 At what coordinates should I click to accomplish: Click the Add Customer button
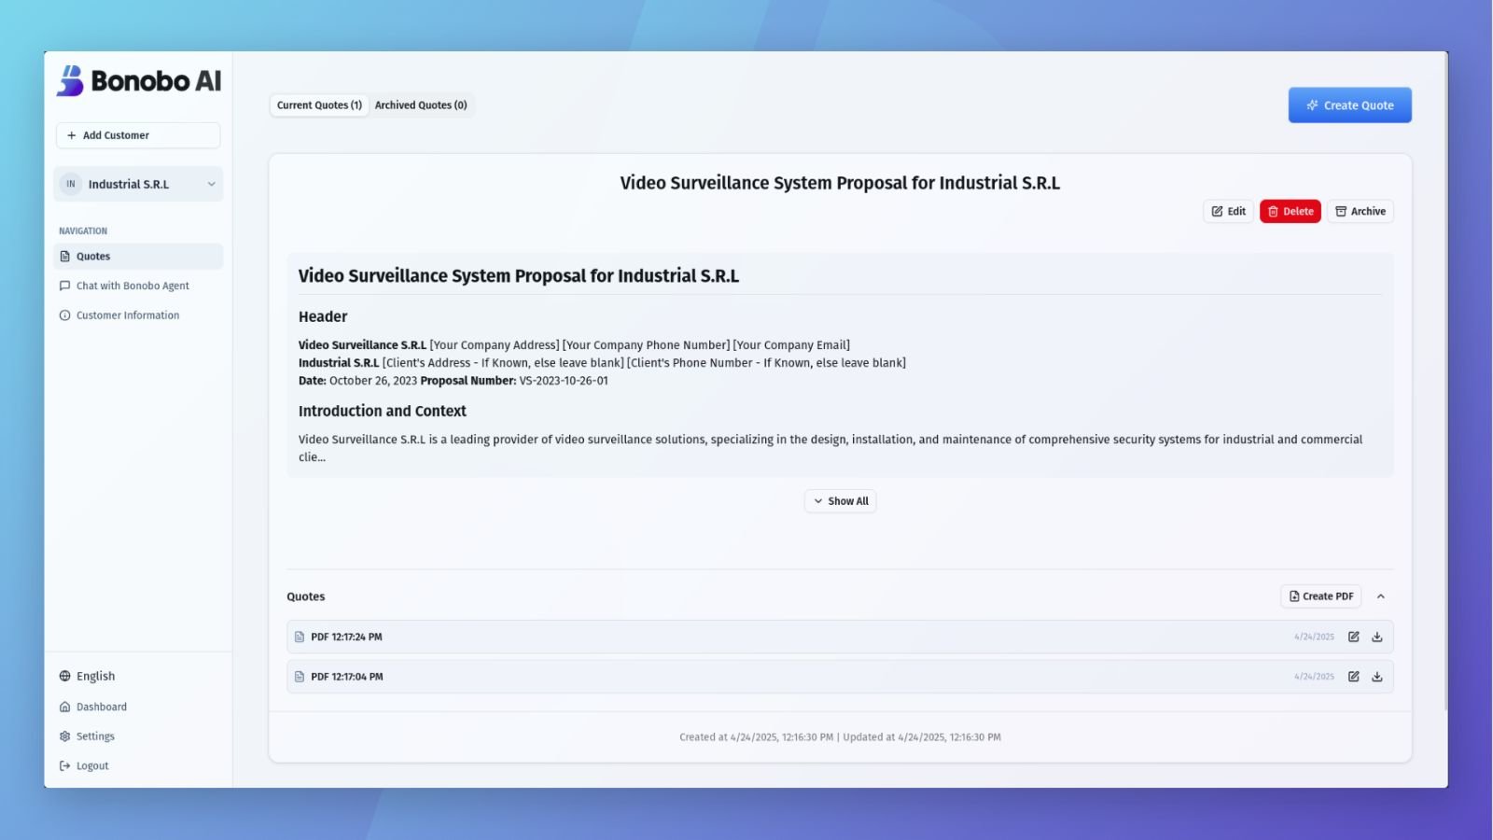click(x=138, y=135)
